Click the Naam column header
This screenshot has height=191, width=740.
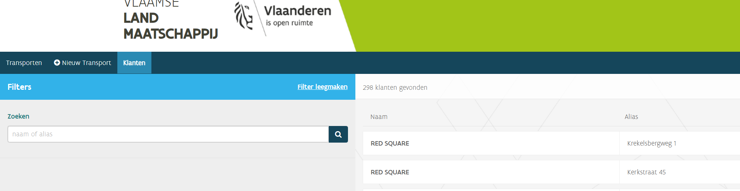[x=379, y=117]
